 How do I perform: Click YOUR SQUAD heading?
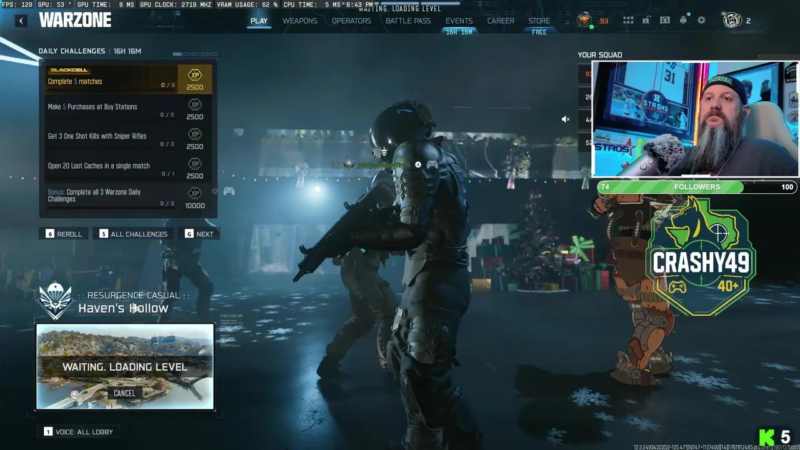(x=600, y=55)
